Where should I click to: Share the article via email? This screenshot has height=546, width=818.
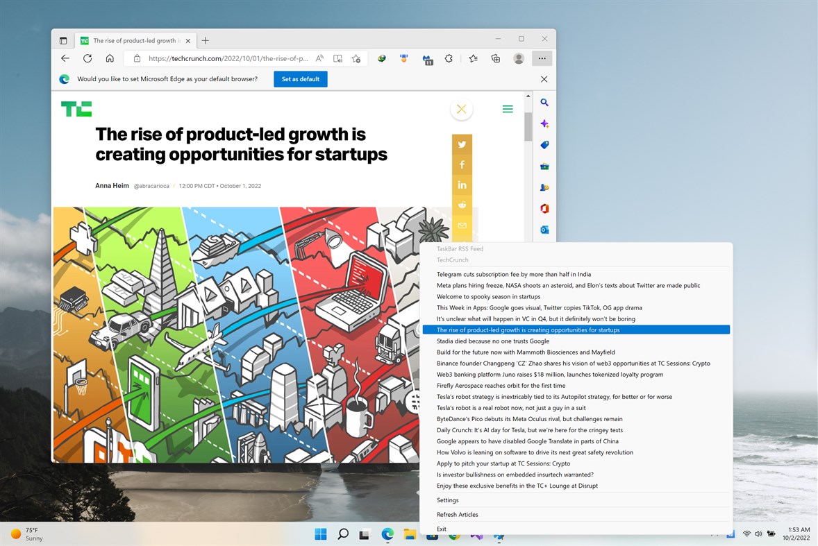[462, 225]
